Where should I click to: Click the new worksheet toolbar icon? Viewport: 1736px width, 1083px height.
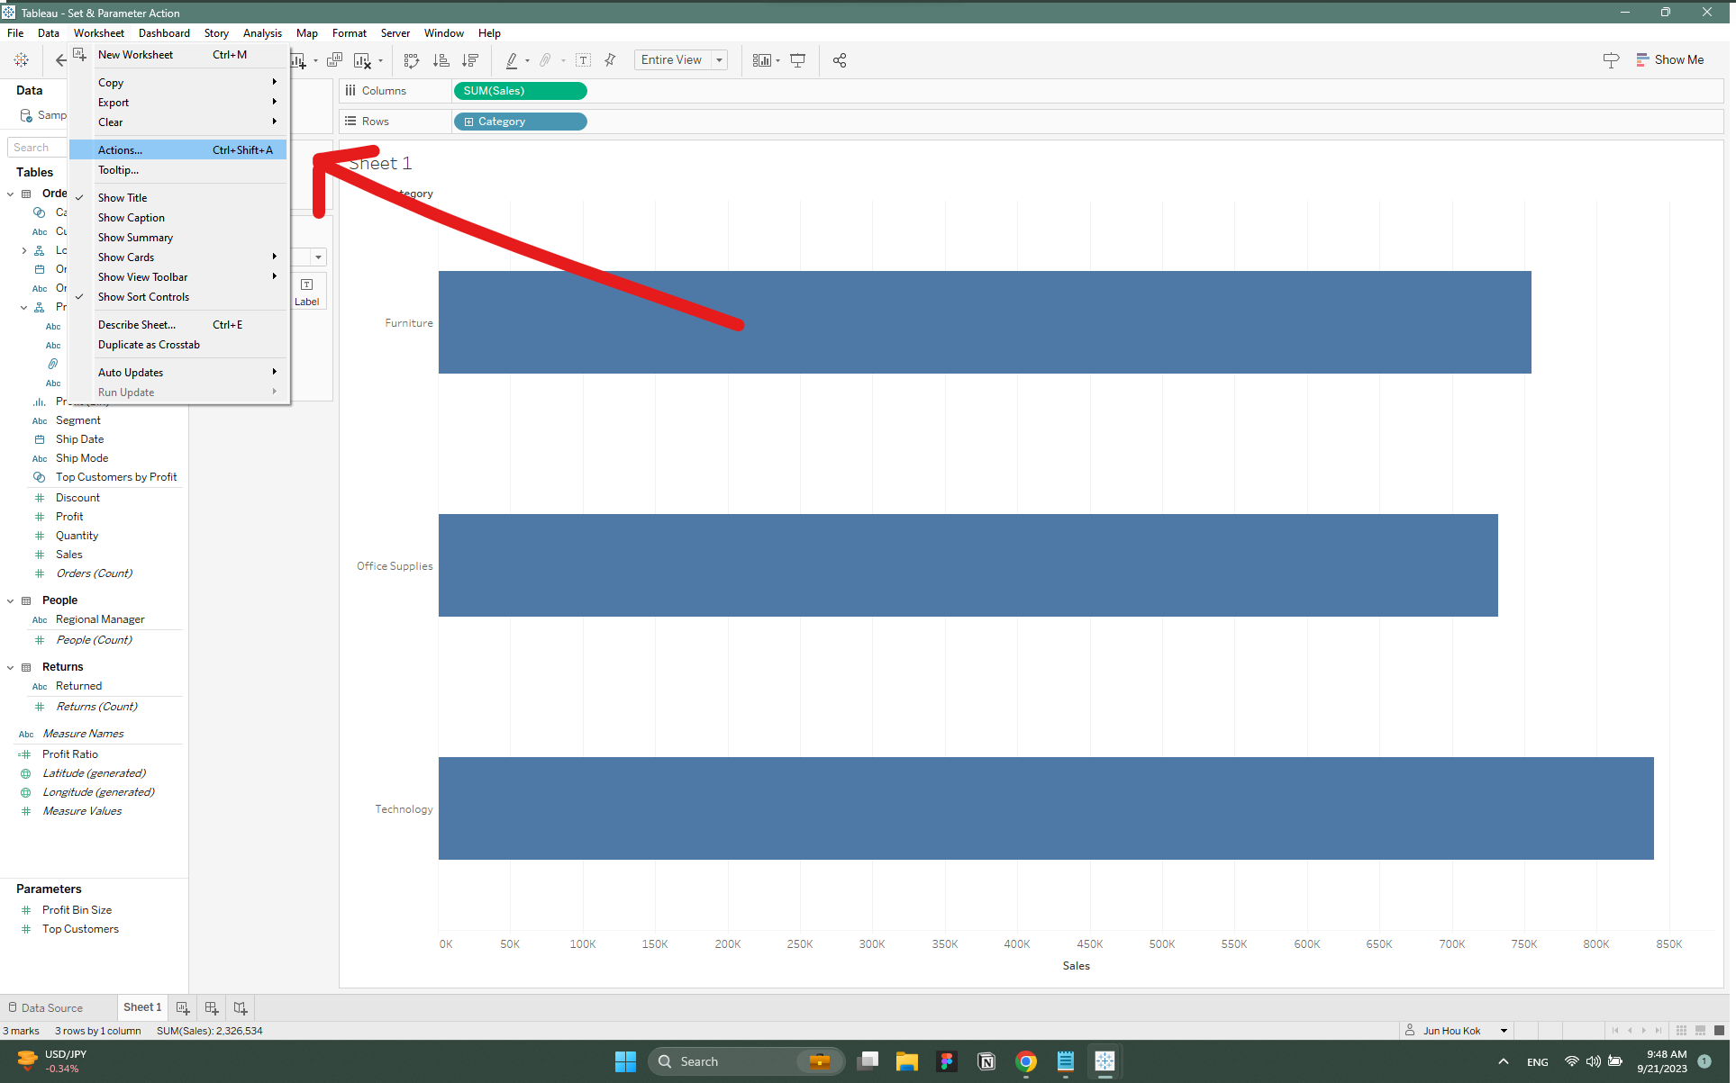[298, 60]
